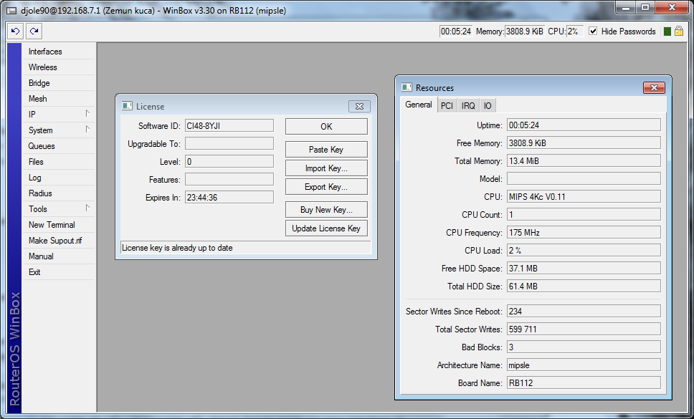This screenshot has height=419, width=694.
Task: Open the Interfaces menu item
Action: tap(59, 52)
